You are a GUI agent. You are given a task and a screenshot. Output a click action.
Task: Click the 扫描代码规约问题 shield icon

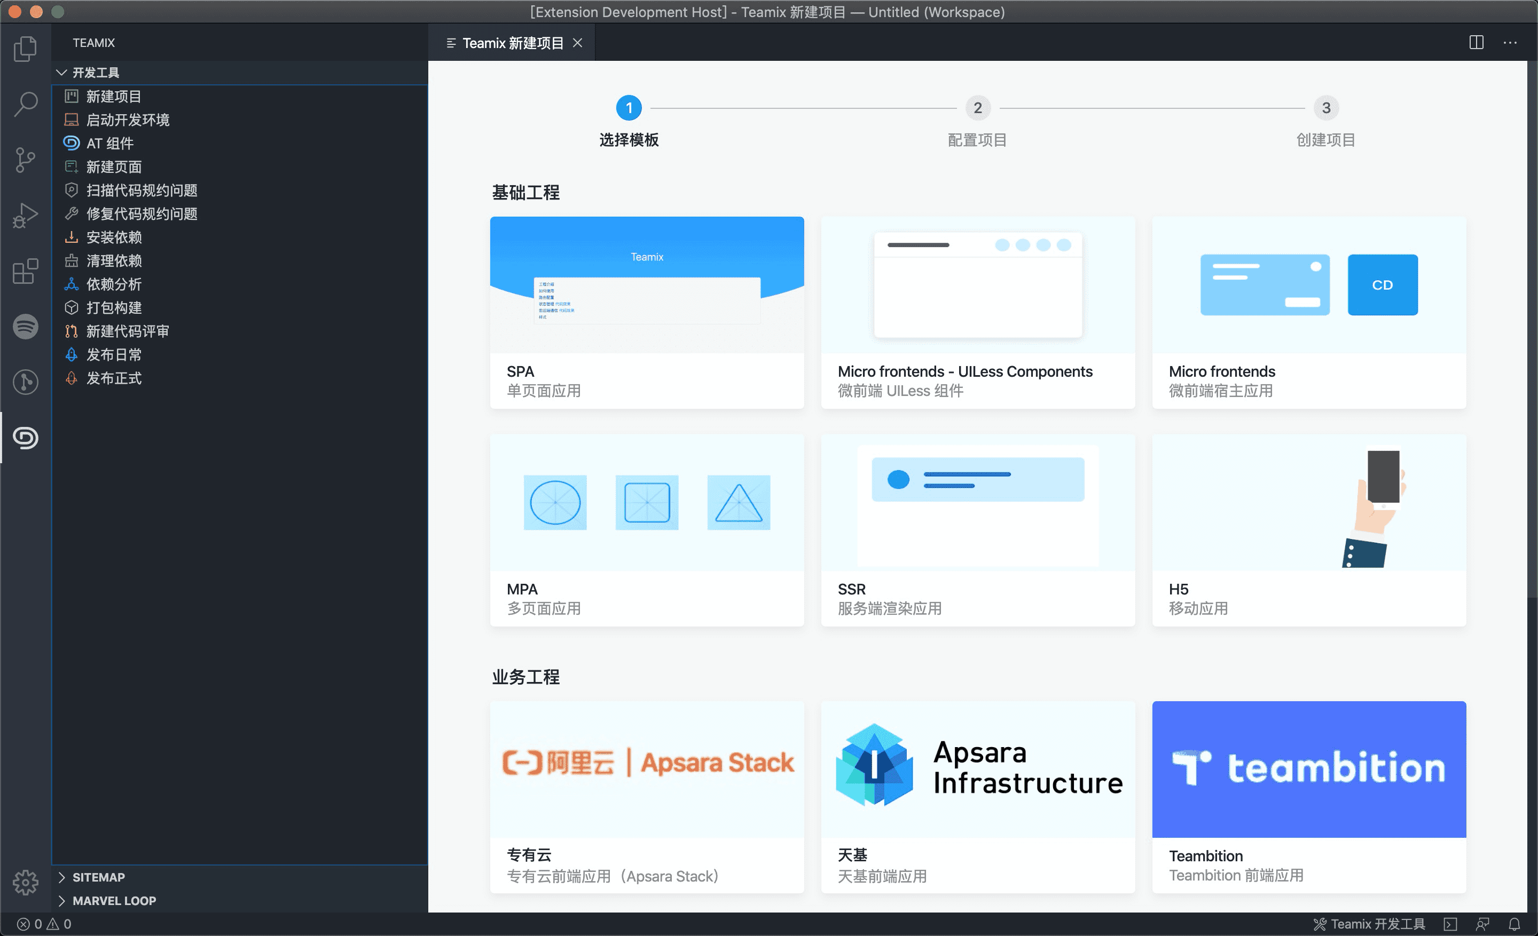coord(71,190)
